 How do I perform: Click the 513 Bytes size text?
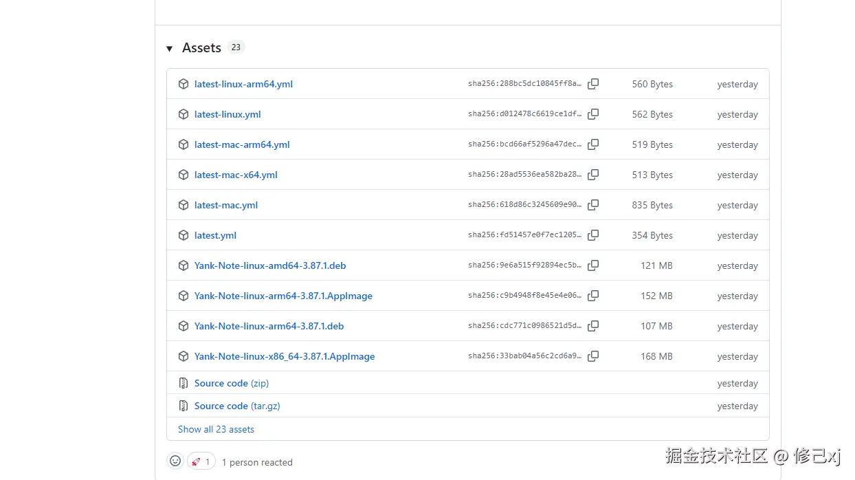click(652, 175)
